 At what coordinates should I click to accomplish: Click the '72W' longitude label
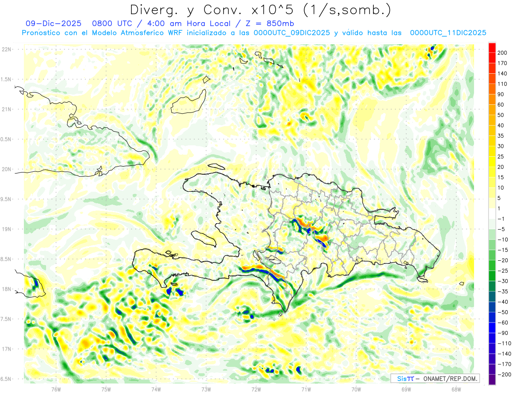coord(256,389)
